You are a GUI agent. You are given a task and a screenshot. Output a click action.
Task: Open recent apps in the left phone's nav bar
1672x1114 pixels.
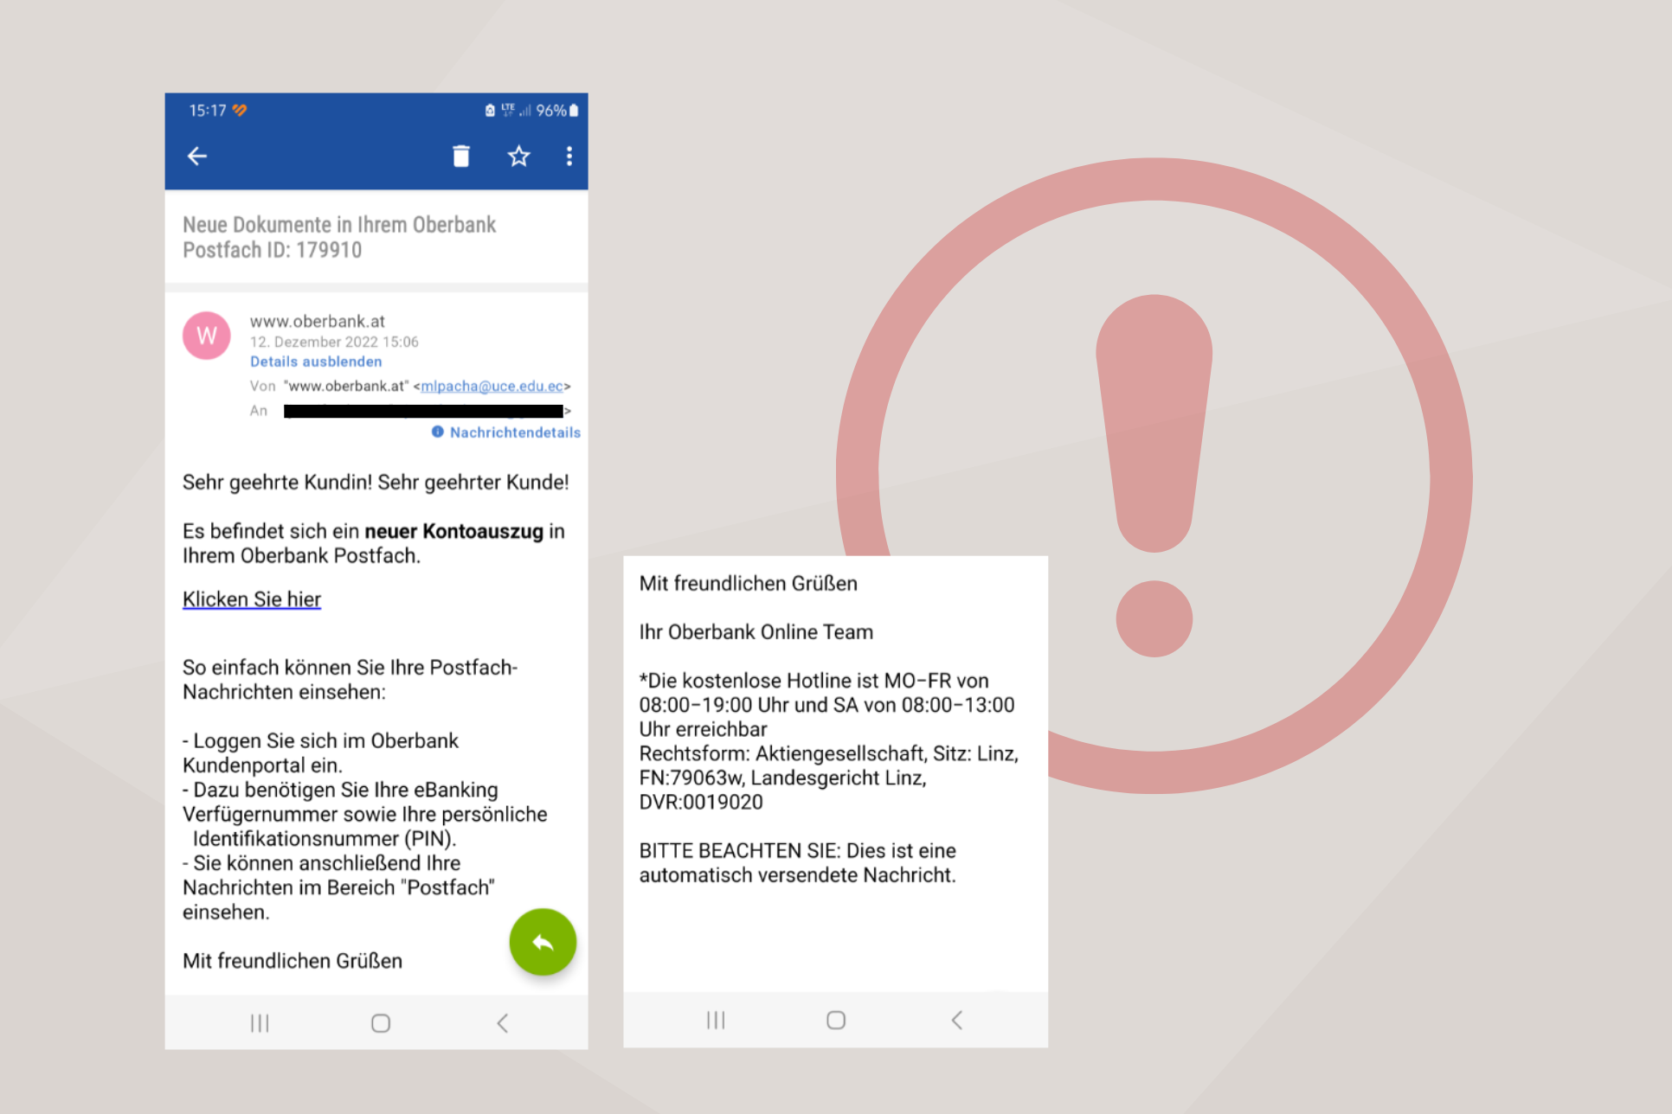260,1023
